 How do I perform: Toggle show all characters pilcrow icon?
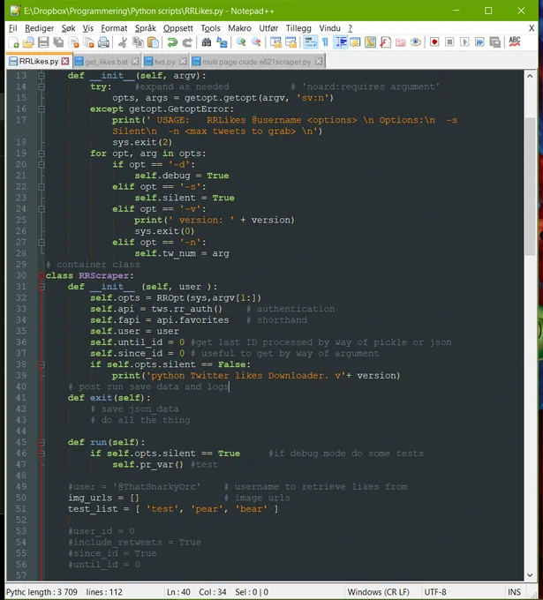325,42
